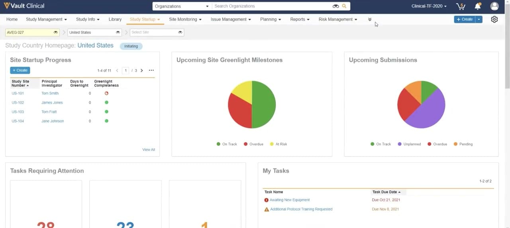Show more navigation tabs via double chevron
This screenshot has height=228, width=510.
point(370,19)
